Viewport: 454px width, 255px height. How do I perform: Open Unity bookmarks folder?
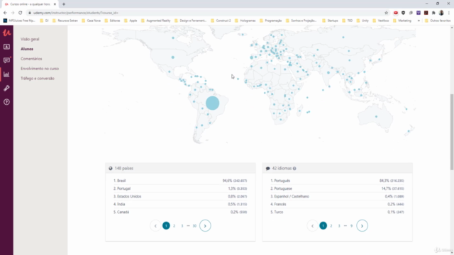(362, 21)
